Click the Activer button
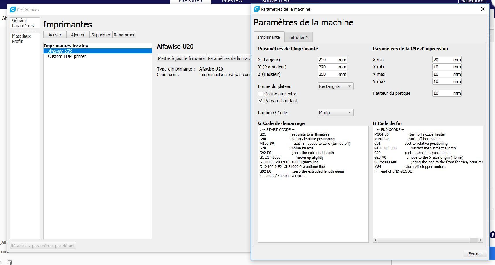Image resolution: width=495 pixels, height=265 pixels. click(55, 35)
